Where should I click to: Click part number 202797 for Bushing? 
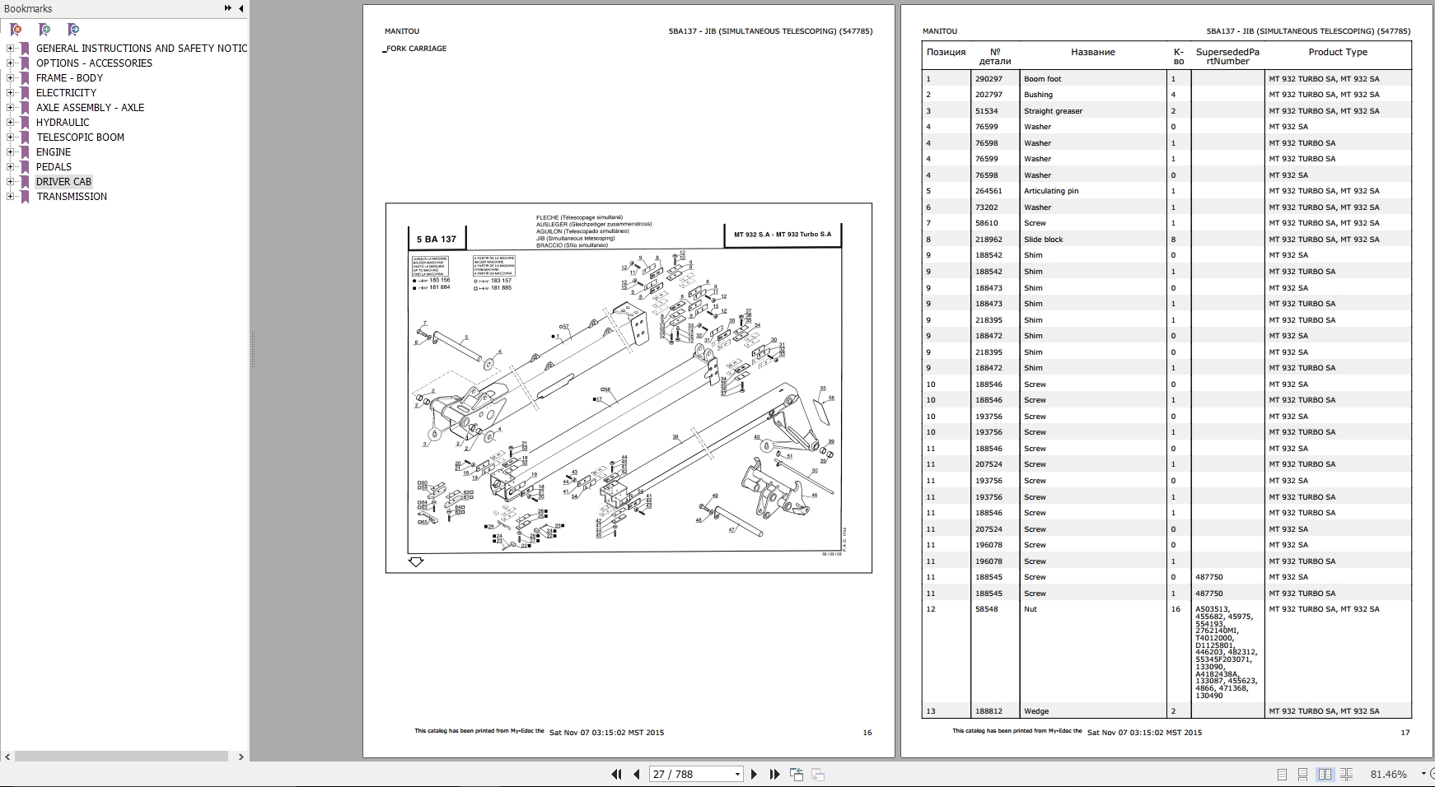(x=989, y=95)
